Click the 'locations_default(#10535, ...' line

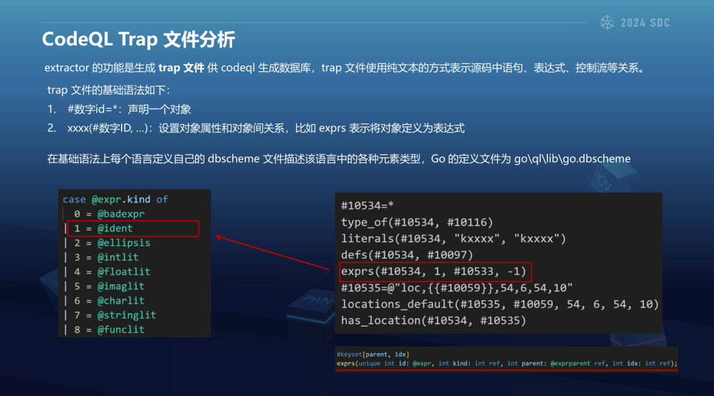coord(500,304)
